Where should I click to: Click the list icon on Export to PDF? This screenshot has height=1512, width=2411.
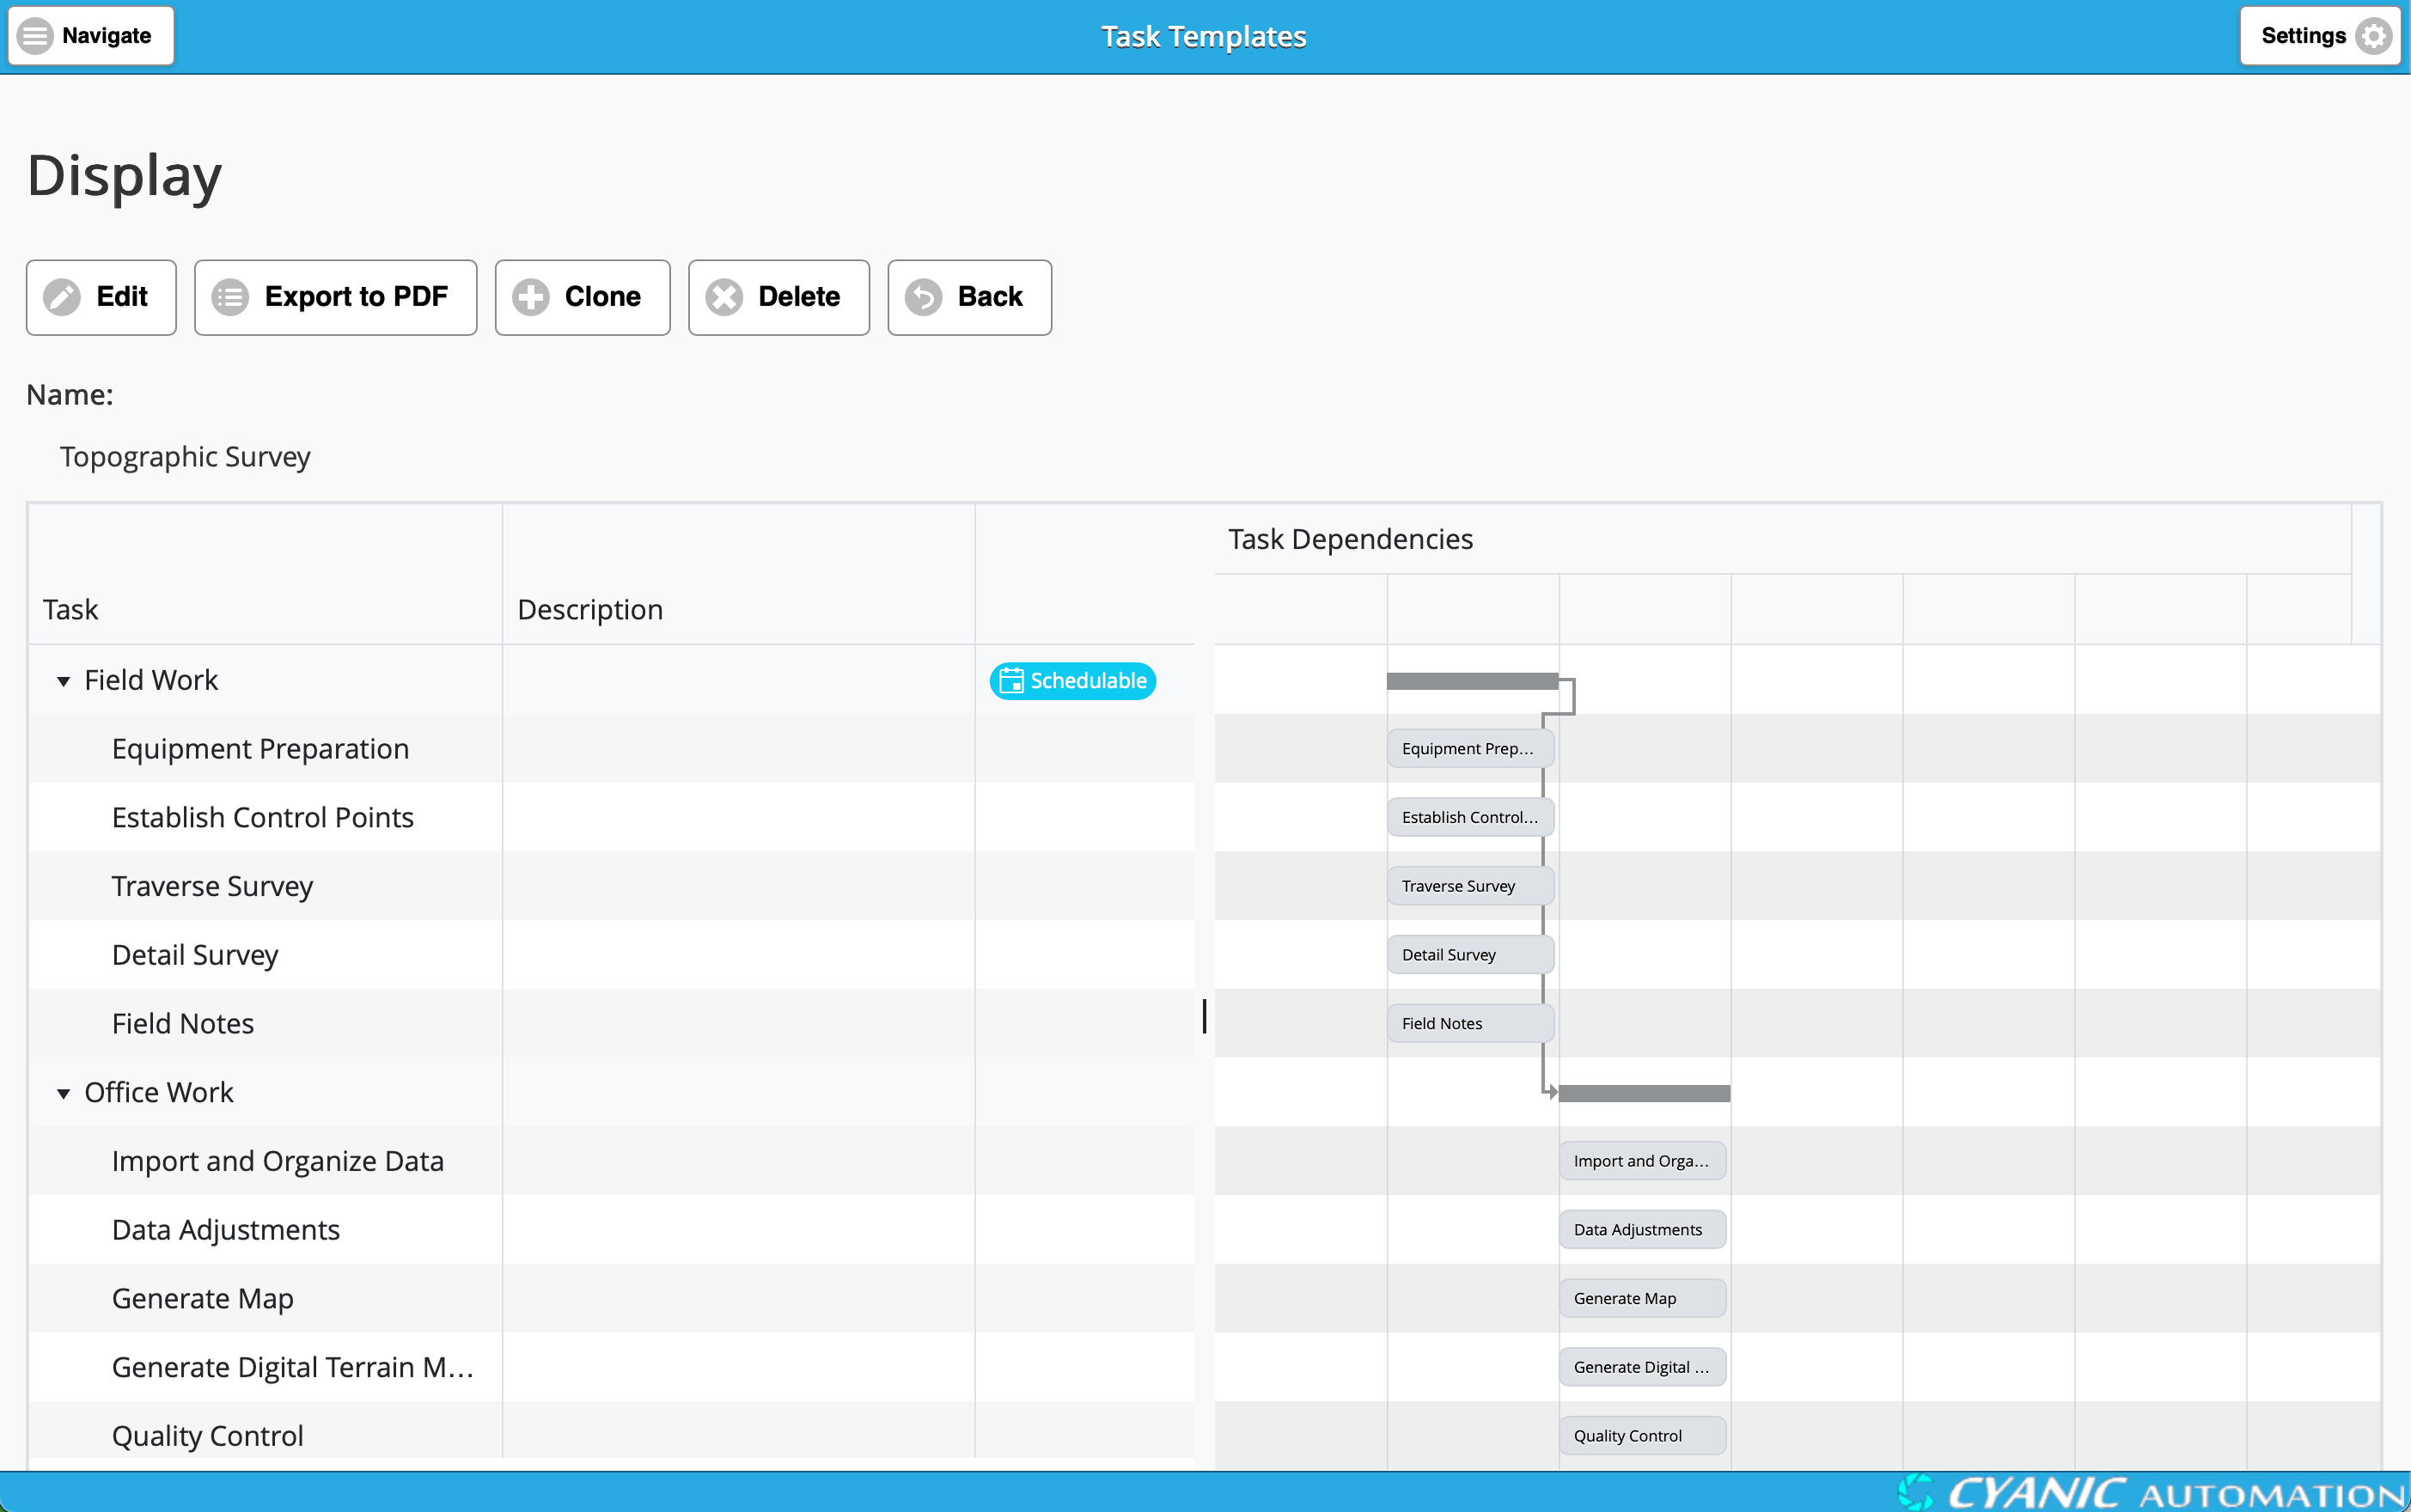tap(230, 297)
